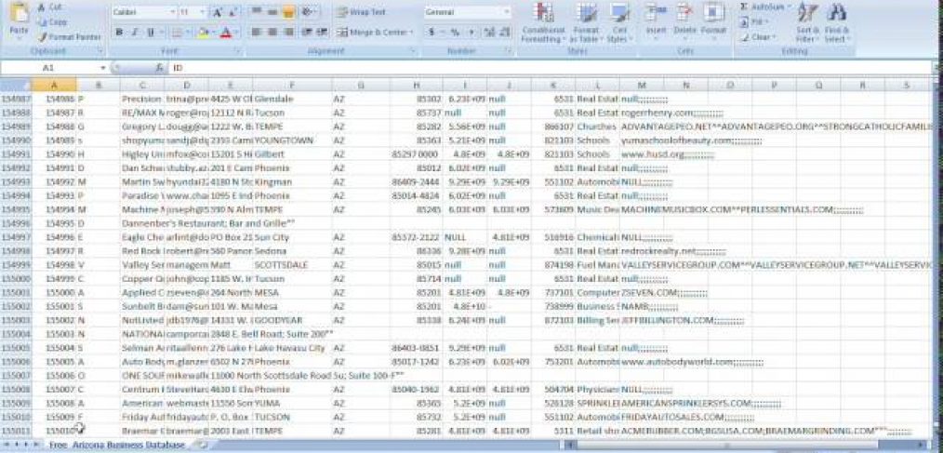Open the Orientation text rotation icon
The height and width of the screenshot is (453, 943).
point(309,12)
